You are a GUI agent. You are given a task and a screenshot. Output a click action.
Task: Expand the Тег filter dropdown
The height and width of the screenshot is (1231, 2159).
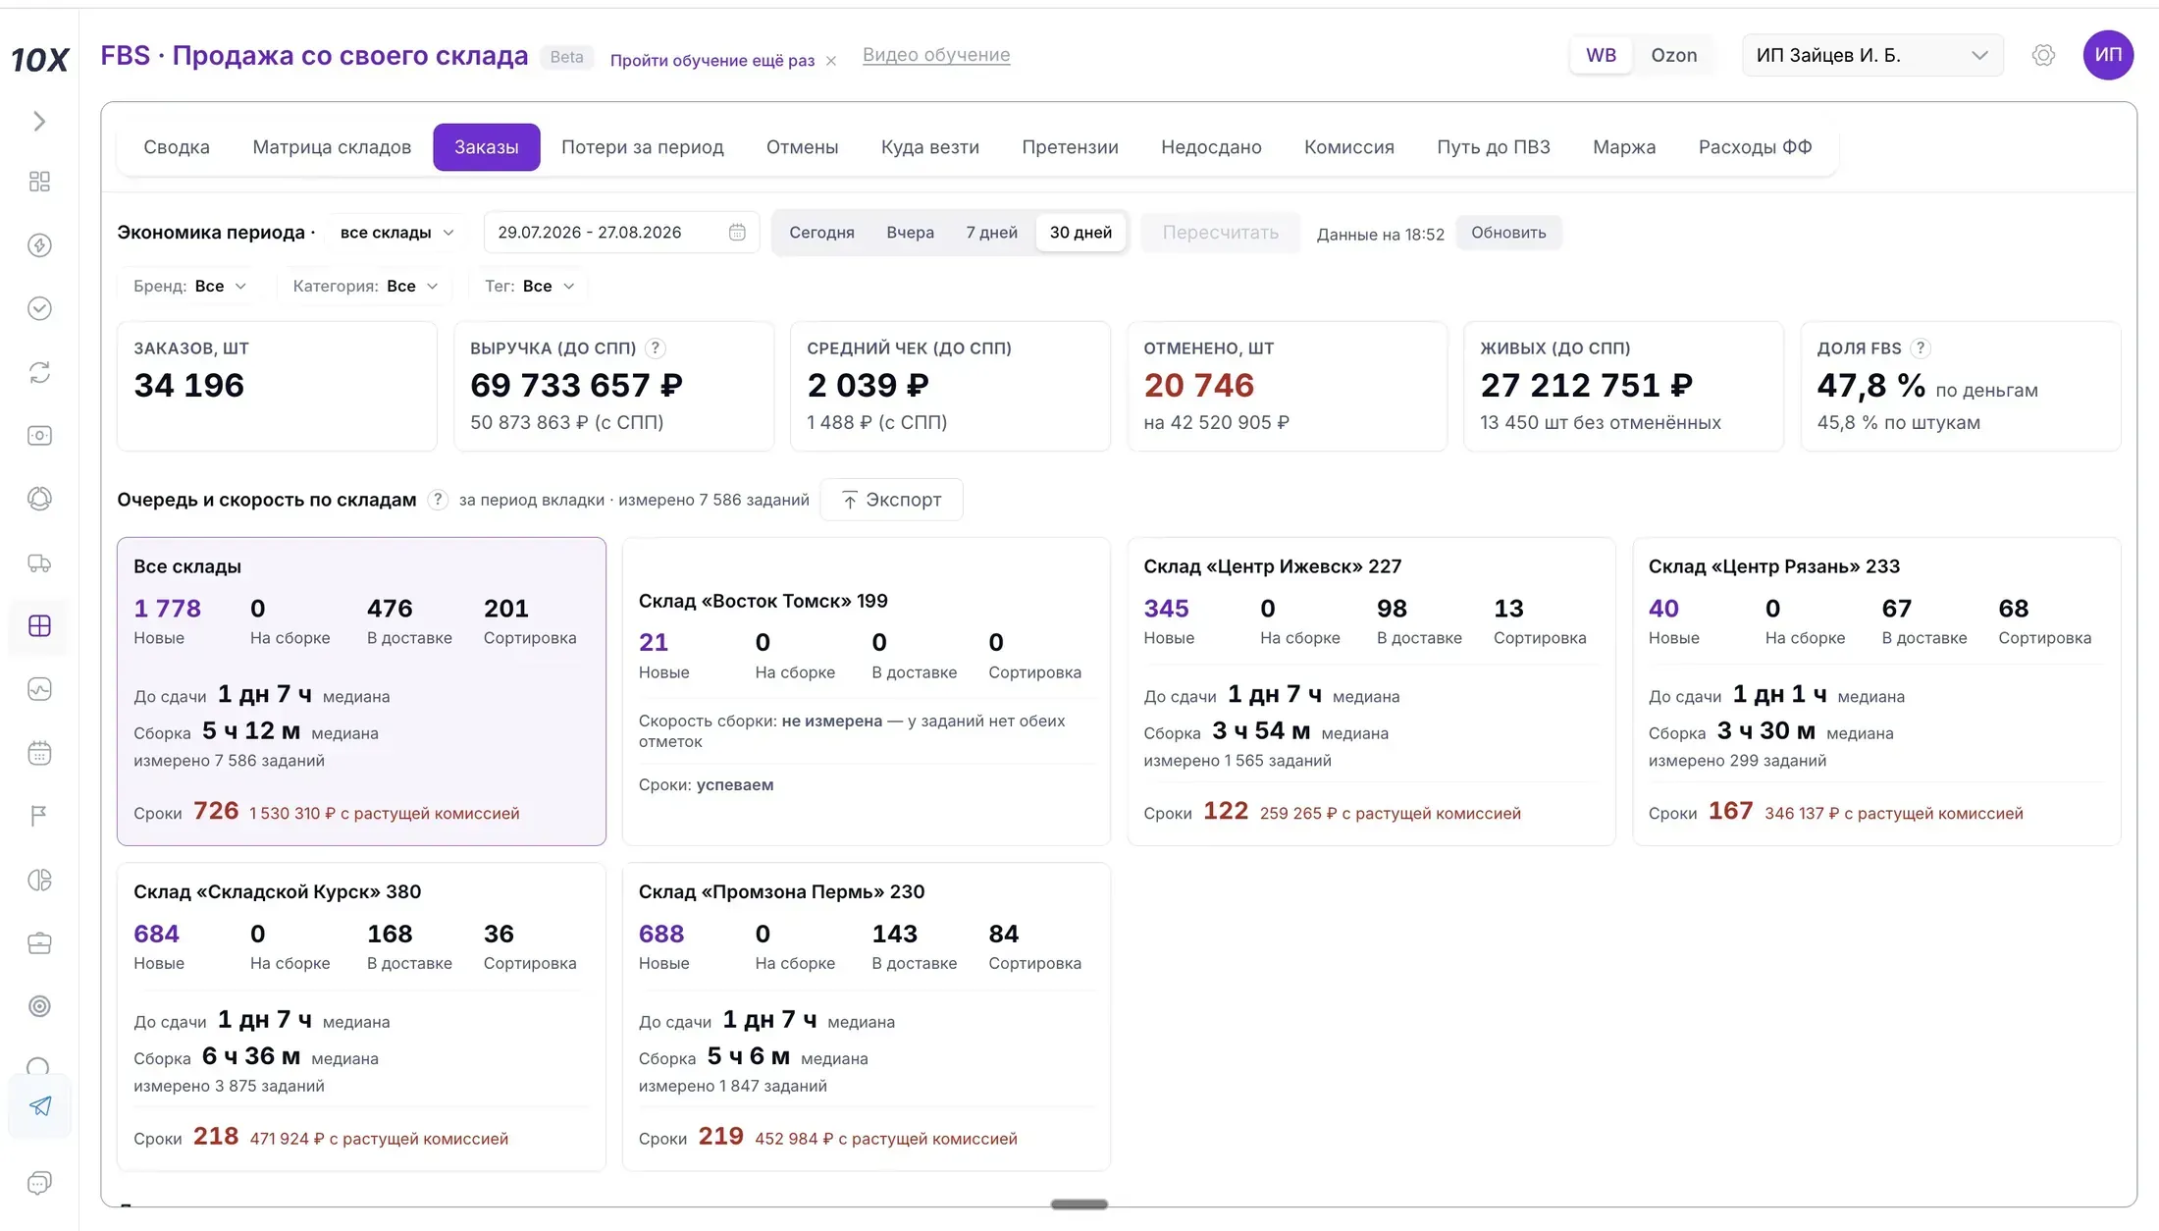pyautogui.click(x=529, y=286)
